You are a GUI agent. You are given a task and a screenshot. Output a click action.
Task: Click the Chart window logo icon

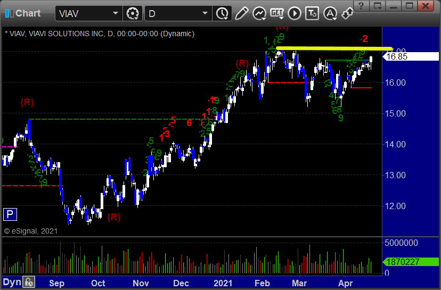(x=9, y=13)
